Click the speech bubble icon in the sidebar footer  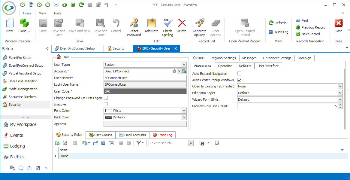pos(21,168)
